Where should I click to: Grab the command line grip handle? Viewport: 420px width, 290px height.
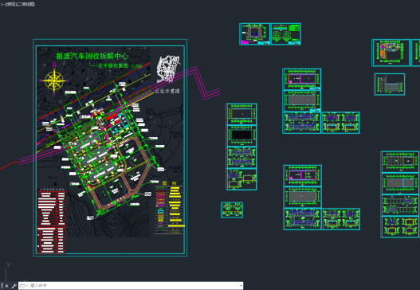tap(2, 286)
